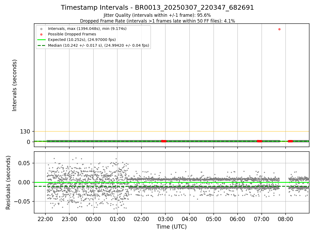Viewport: 315px width, 236px height.
Task: Click the red dot marker in the legend
Action: 41,34
